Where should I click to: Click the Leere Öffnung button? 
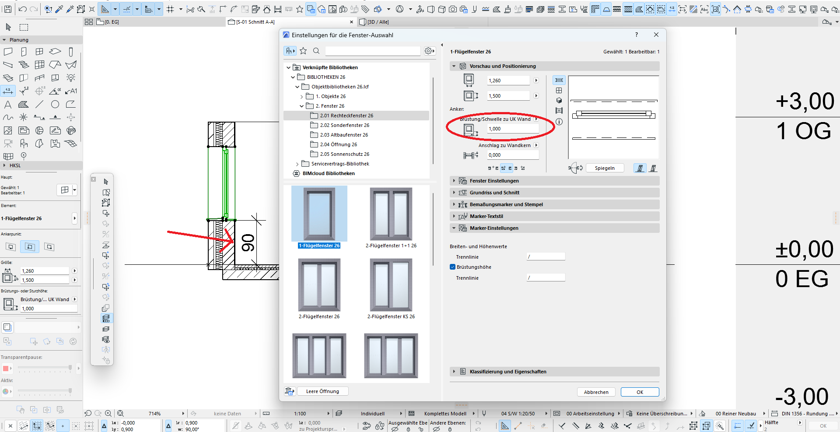point(322,391)
